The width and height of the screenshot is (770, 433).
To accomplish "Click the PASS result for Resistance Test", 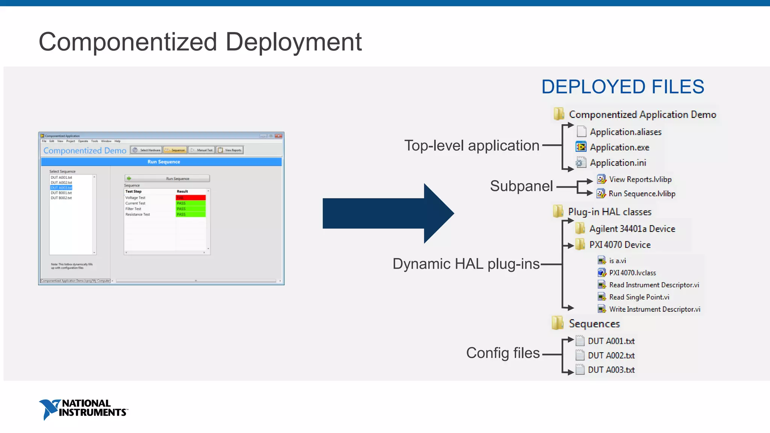I will pyautogui.click(x=191, y=215).
